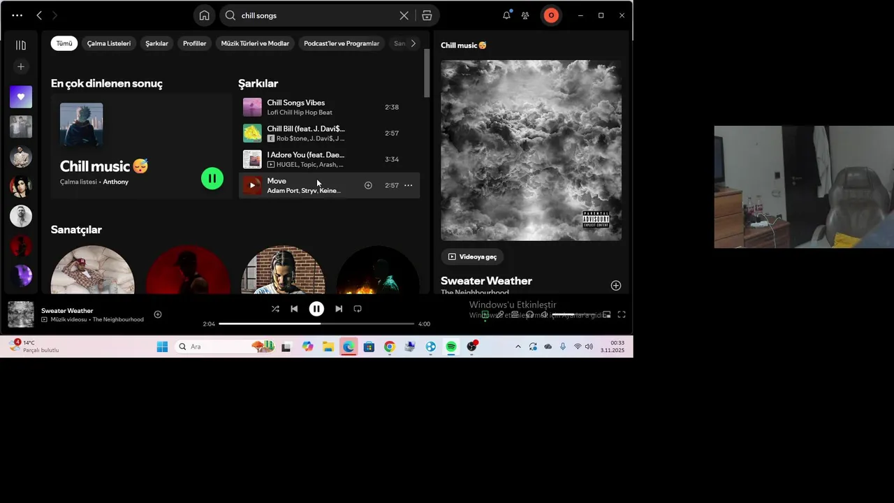894x503 pixels.
Task: Select the Çalma Listeleri filter chip
Action: (109, 43)
